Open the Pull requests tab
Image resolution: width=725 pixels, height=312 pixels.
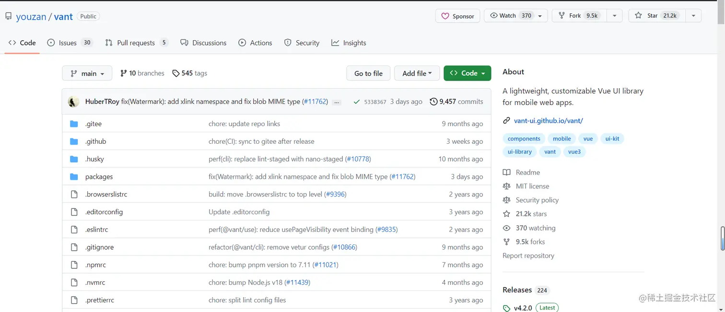[137, 43]
